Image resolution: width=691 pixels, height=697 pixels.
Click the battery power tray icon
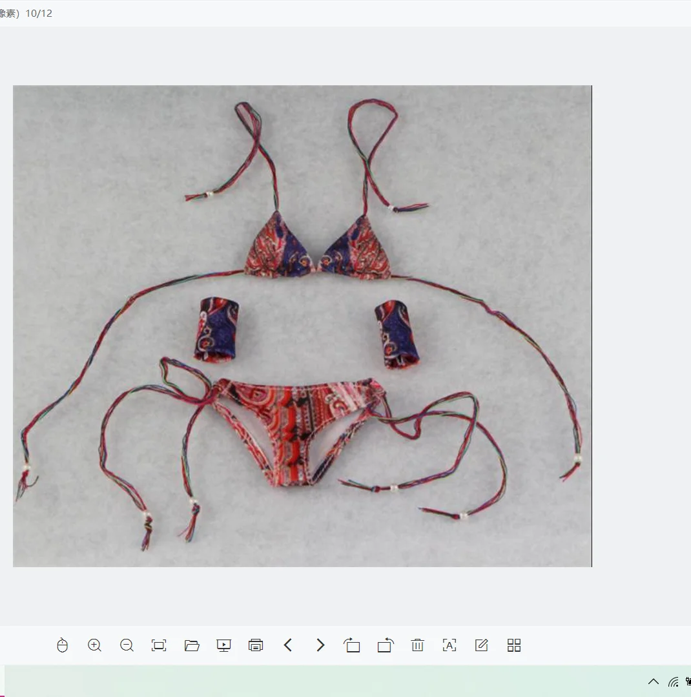(688, 681)
